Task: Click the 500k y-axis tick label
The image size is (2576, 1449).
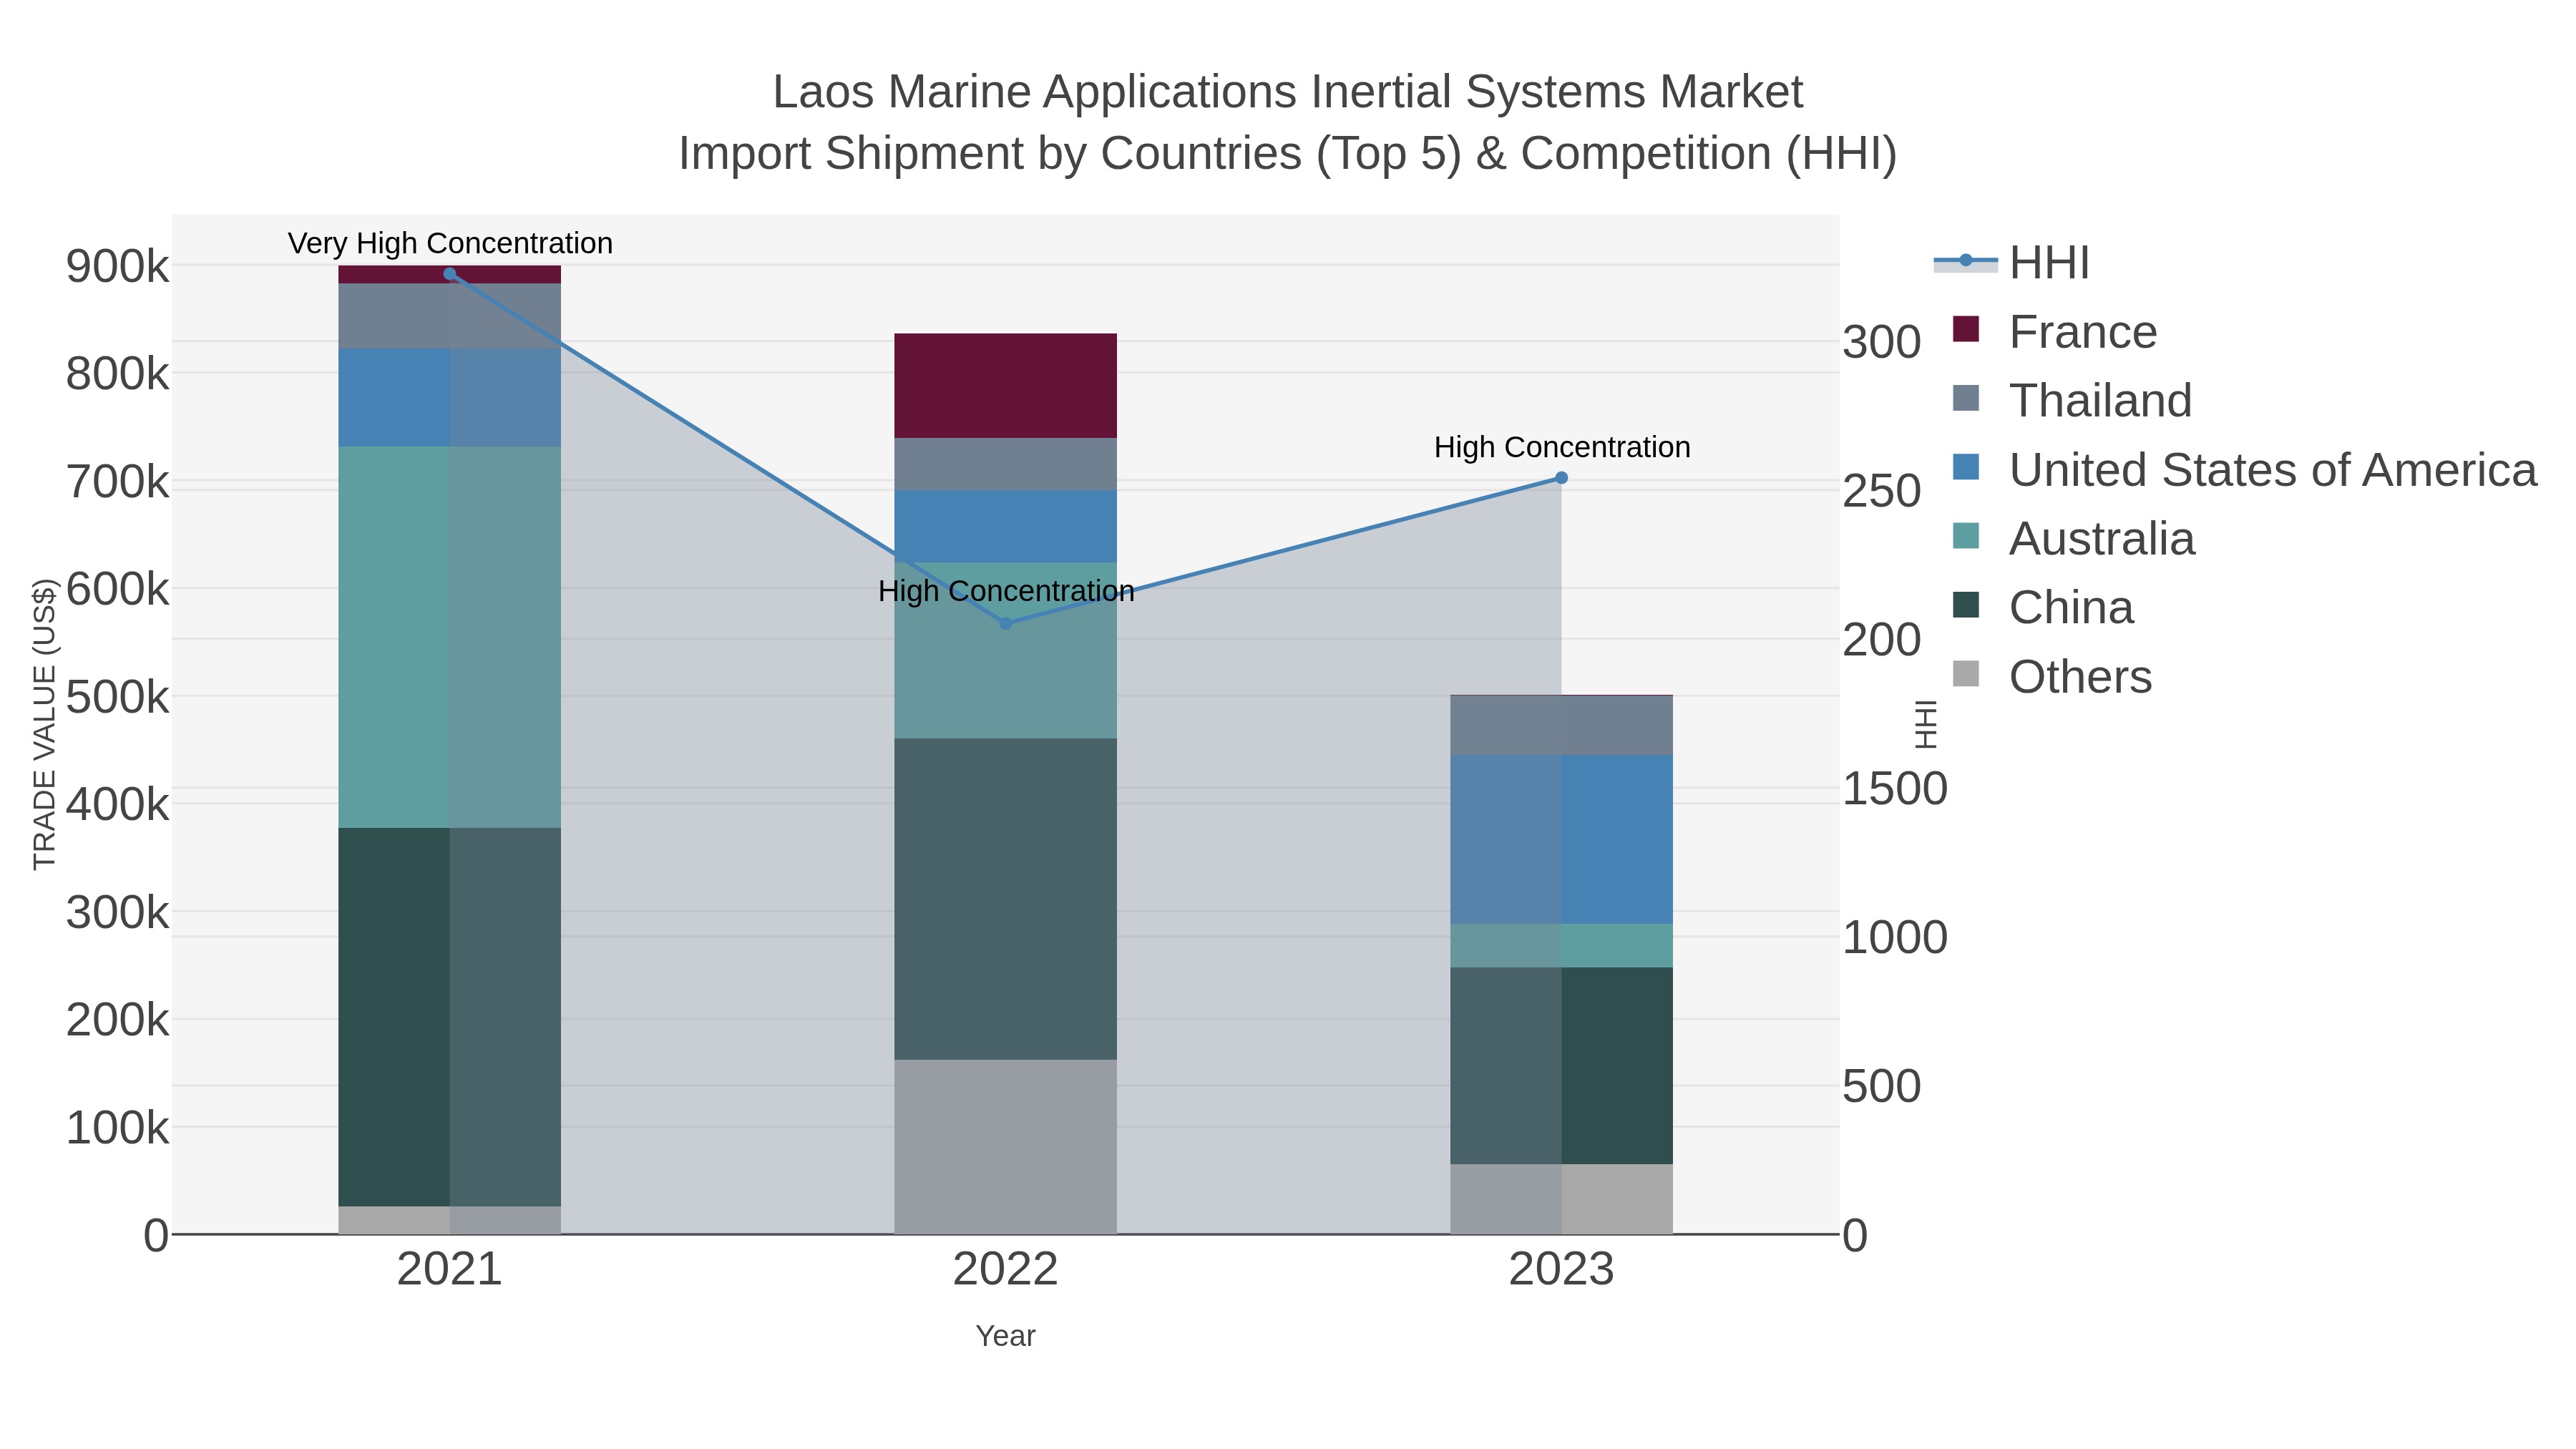Action: 118,697
